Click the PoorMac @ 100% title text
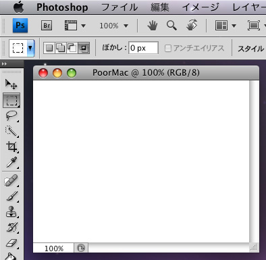266x260 pixels. click(x=146, y=73)
